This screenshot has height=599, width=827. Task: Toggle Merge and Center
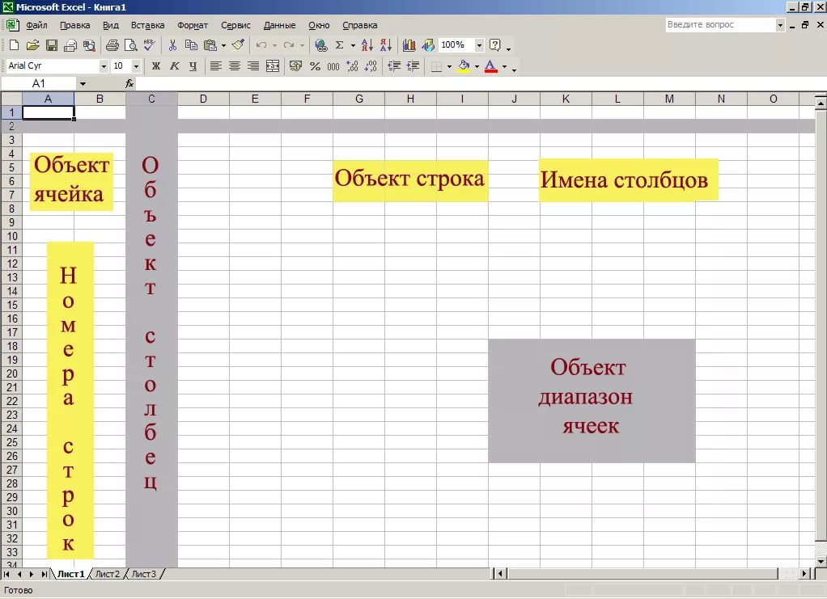tap(273, 65)
